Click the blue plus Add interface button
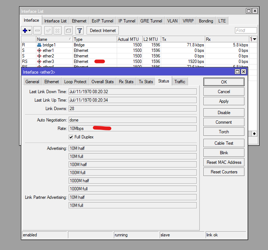 point(25,31)
